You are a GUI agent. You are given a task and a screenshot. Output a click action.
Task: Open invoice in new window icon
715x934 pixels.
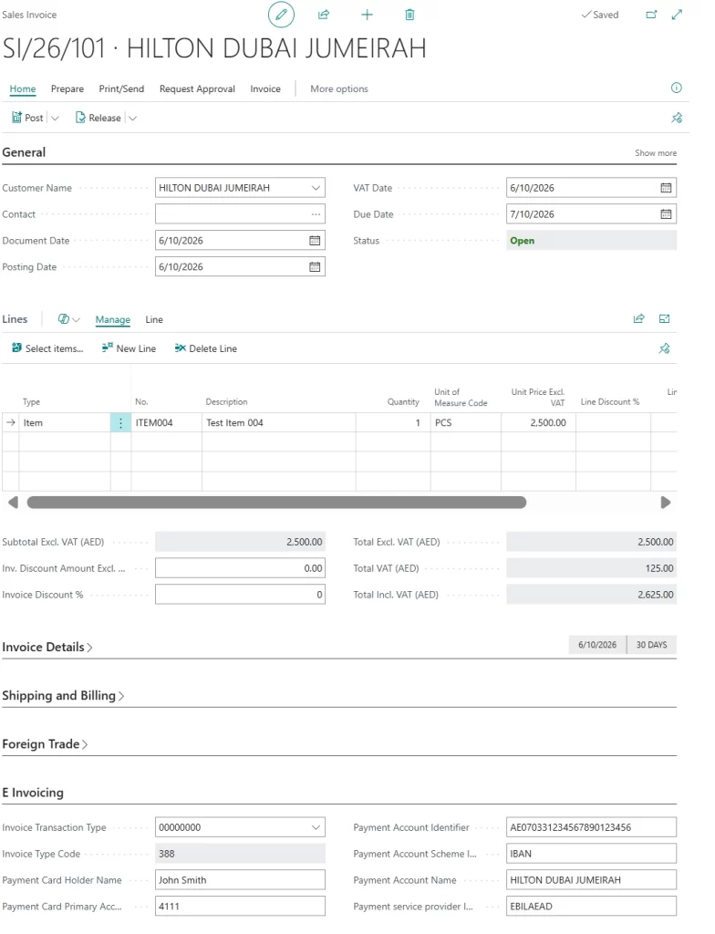coord(651,15)
